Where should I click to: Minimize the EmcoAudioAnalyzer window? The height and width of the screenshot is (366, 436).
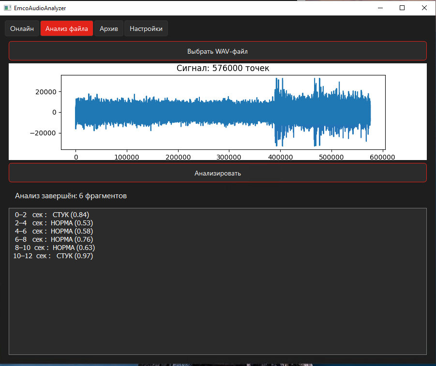[380, 8]
